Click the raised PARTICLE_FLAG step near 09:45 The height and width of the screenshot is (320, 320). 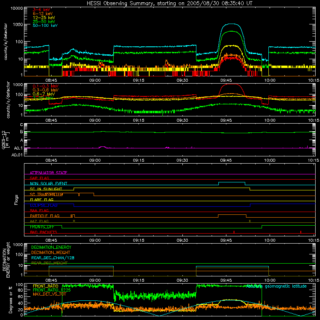[x=232, y=215]
